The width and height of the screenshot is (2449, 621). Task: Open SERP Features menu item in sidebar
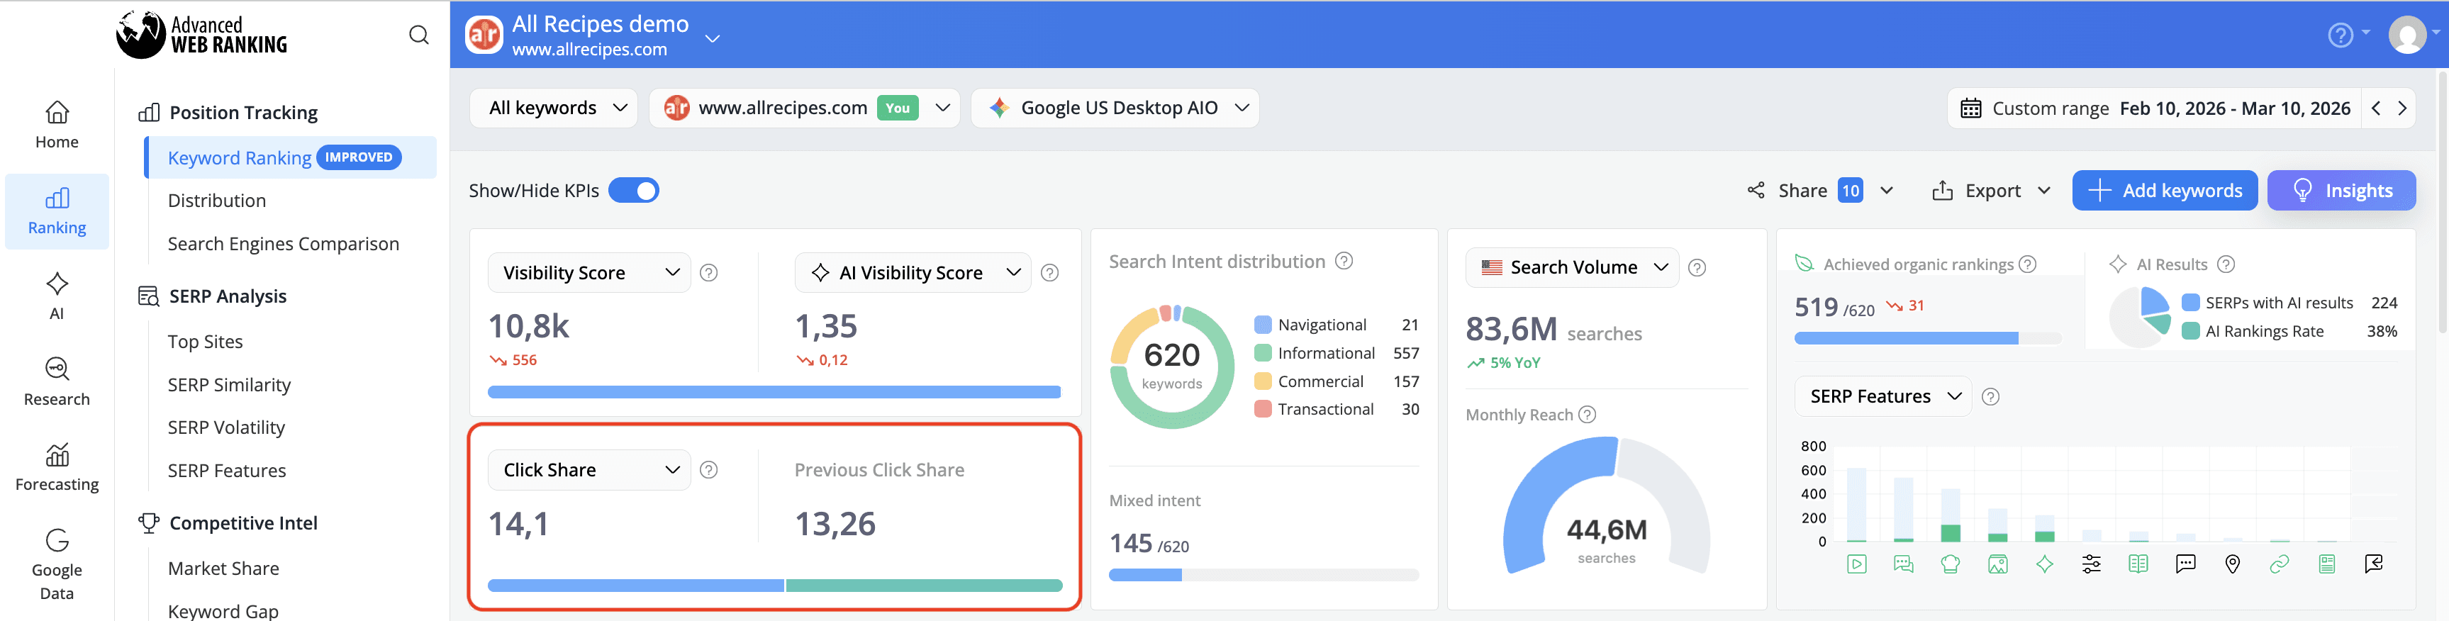coord(226,471)
